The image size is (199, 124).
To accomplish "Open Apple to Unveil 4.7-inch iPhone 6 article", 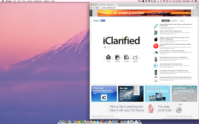I will tap(174, 38).
